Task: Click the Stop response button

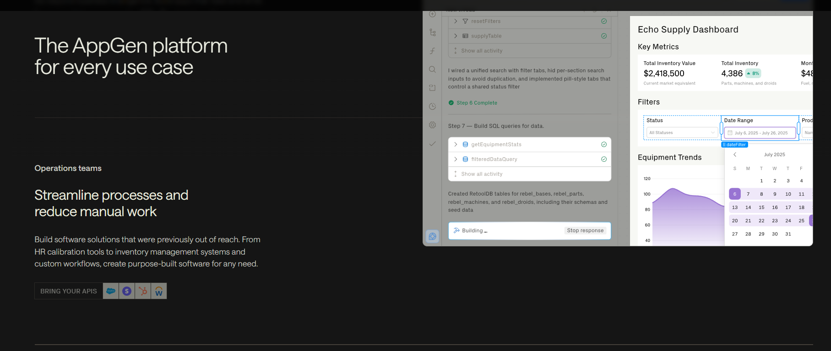Action: pos(585,231)
